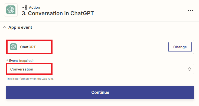Screen dimensions: 199x106
Task: Click the Action step-type icon beside "Action"
Action: pyautogui.click(x=24, y=7)
